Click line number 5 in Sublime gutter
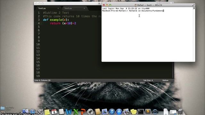The image size is (205, 115). (x=39, y=27)
